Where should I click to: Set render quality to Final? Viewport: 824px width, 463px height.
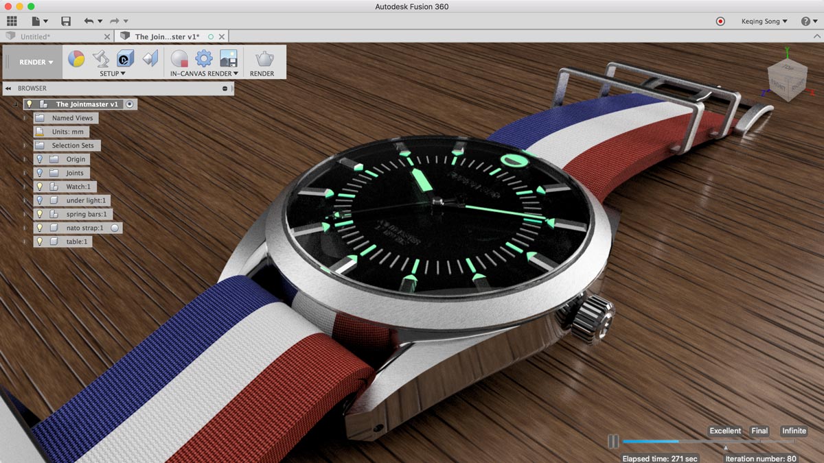(x=759, y=431)
